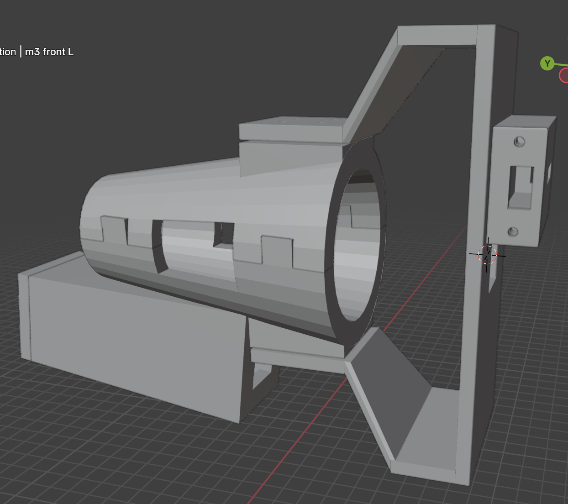568x504 pixels.
Task: Click the lower screw on the switch plate
Action: 513,232
